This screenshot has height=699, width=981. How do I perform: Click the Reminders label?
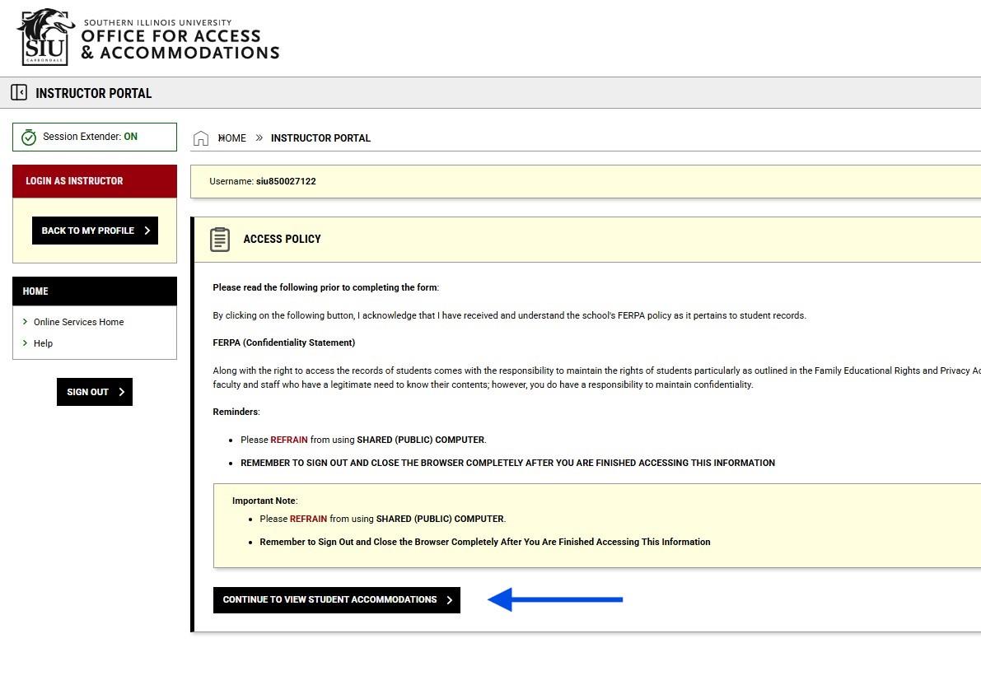(x=236, y=412)
